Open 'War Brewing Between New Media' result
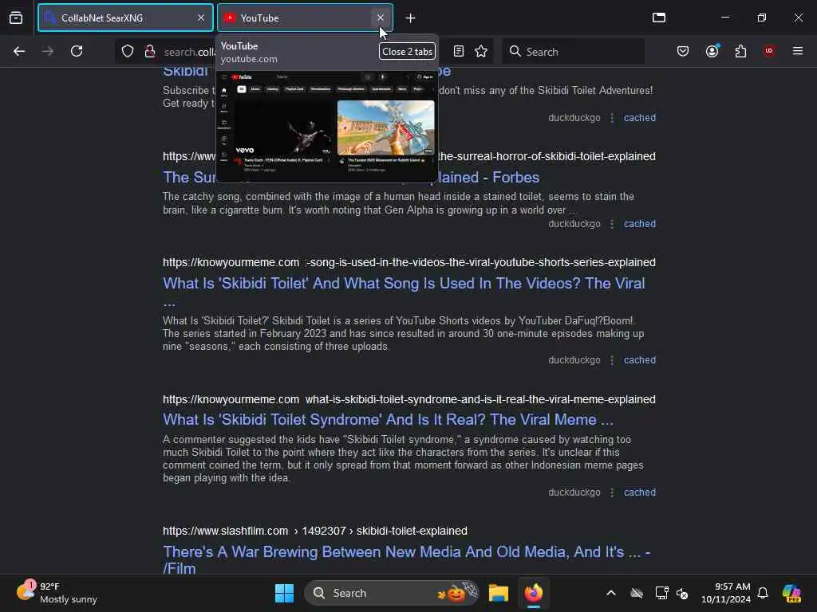Viewport: 817px width, 612px height. 406,559
